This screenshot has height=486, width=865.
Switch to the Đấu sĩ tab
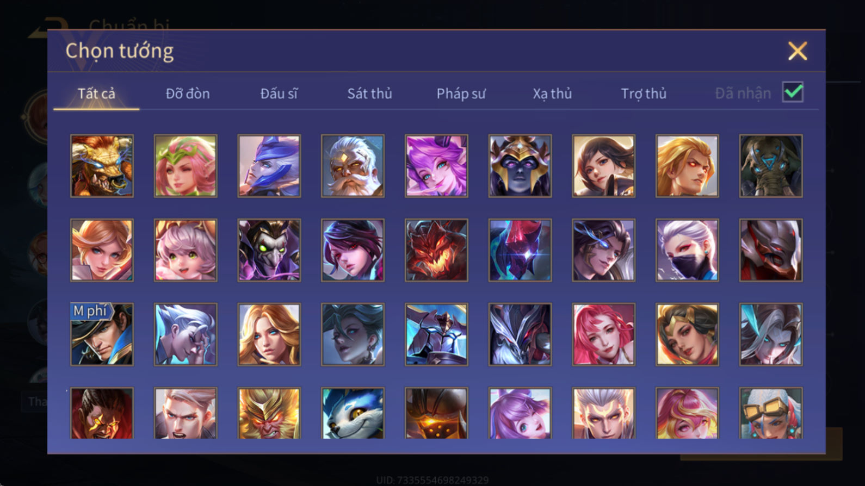(x=279, y=94)
